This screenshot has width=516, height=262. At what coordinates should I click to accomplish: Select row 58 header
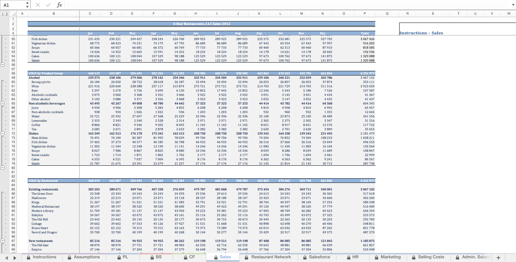point(14,73)
